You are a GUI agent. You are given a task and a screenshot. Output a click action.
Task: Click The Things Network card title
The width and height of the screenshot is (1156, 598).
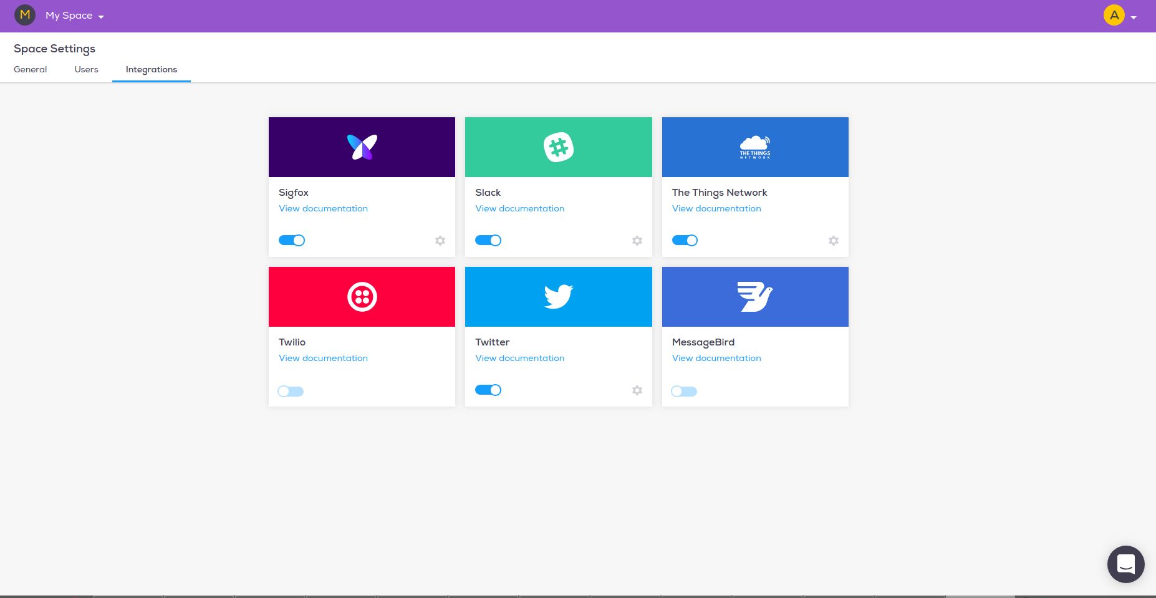pos(720,193)
